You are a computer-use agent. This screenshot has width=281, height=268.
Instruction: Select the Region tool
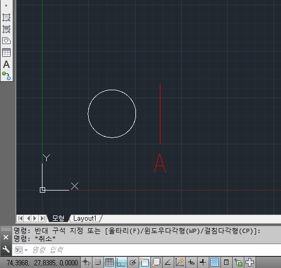click(x=6, y=41)
